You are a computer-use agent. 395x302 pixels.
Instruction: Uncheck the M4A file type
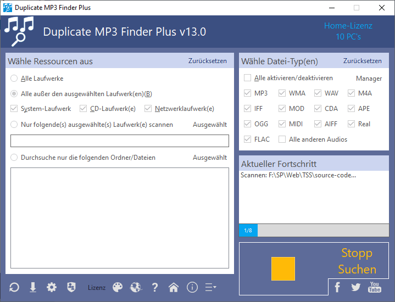click(x=351, y=93)
